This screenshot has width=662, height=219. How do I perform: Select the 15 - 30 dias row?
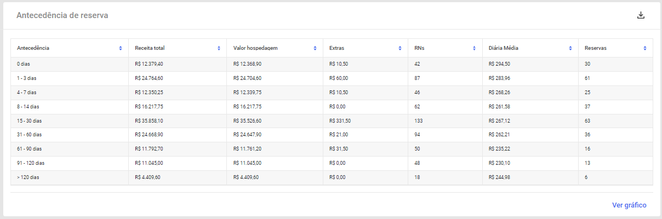332,121
